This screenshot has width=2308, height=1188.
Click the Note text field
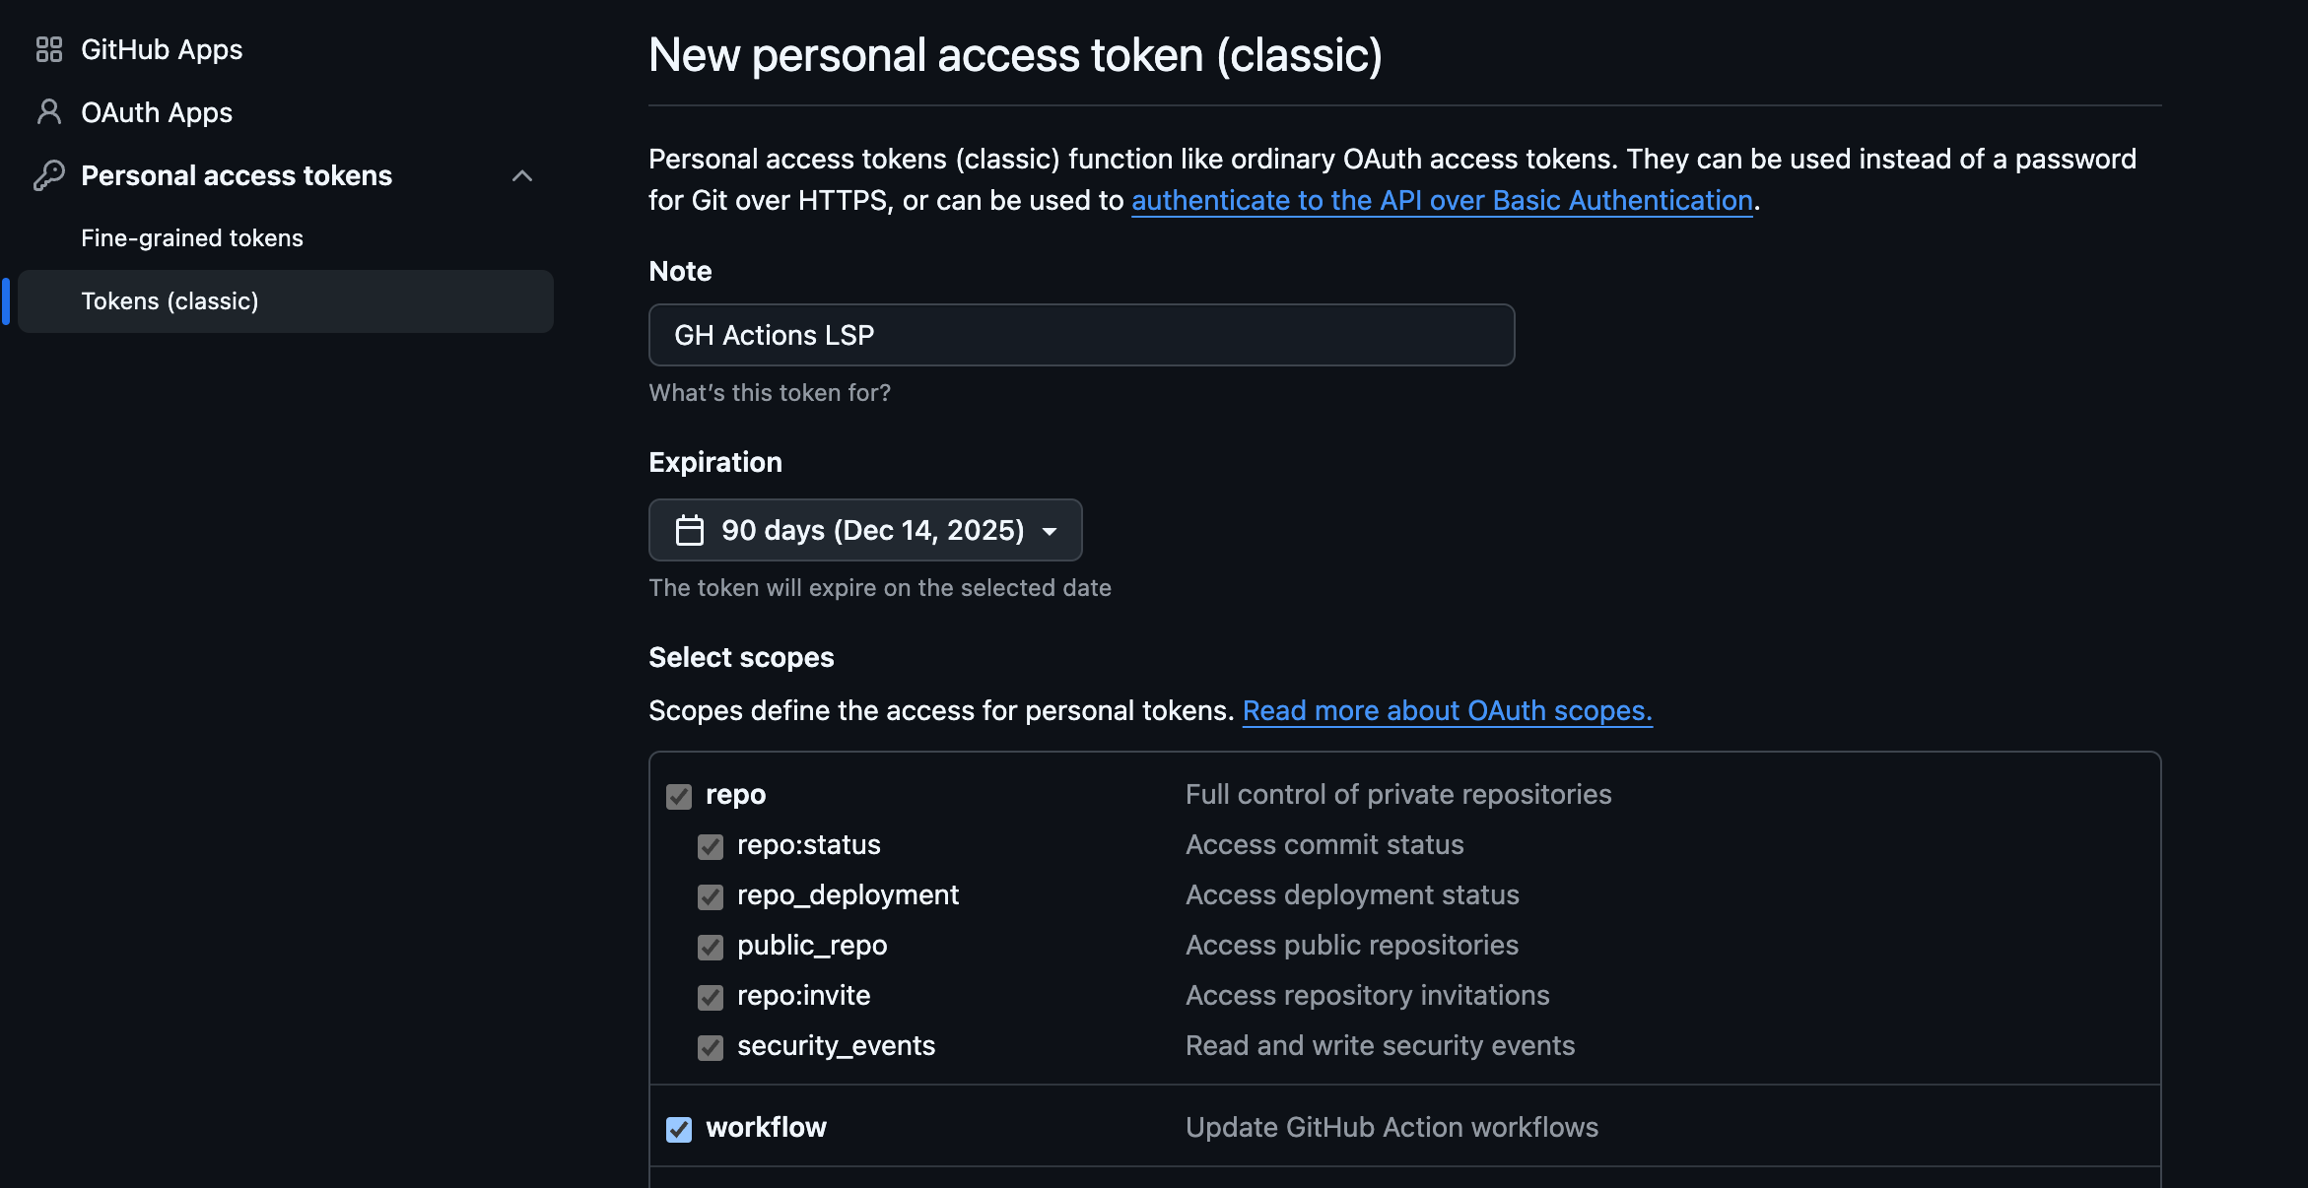point(1081,335)
